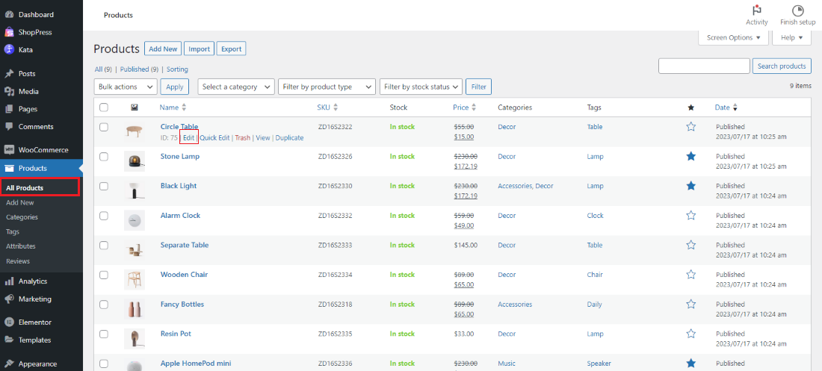Click the Search products button

(x=782, y=66)
